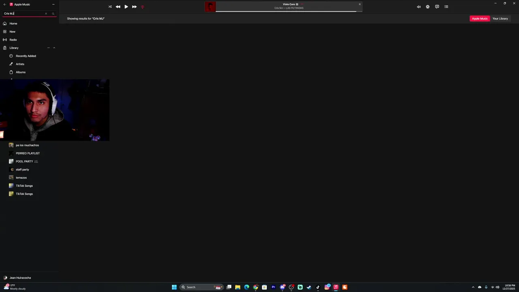Open Steam from taskbar
The height and width of the screenshot is (292, 519).
309,287
